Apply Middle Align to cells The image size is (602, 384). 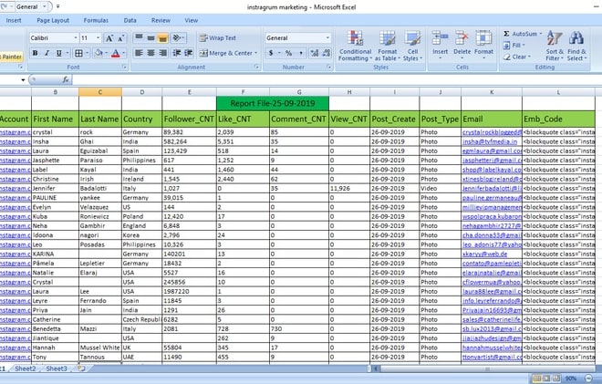click(x=150, y=37)
